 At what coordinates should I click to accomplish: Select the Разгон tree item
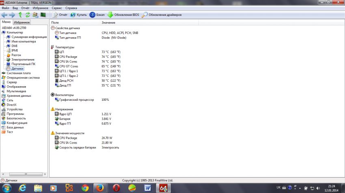click(16, 55)
